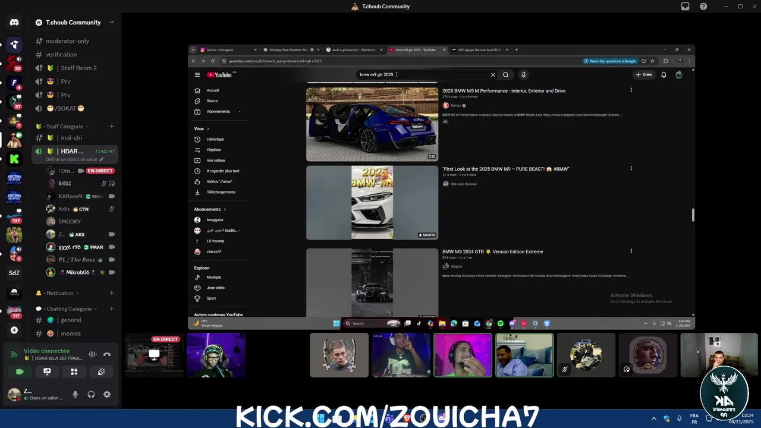Viewport: 761px width, 428px height.
Task: Open BMW M9 2024 GTR video title
Action: click(x=493, y=251)
